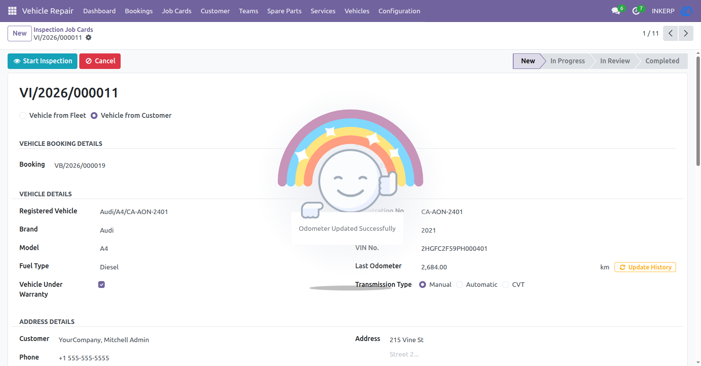Click the Address field 215 Vine St

coord(407,340)
